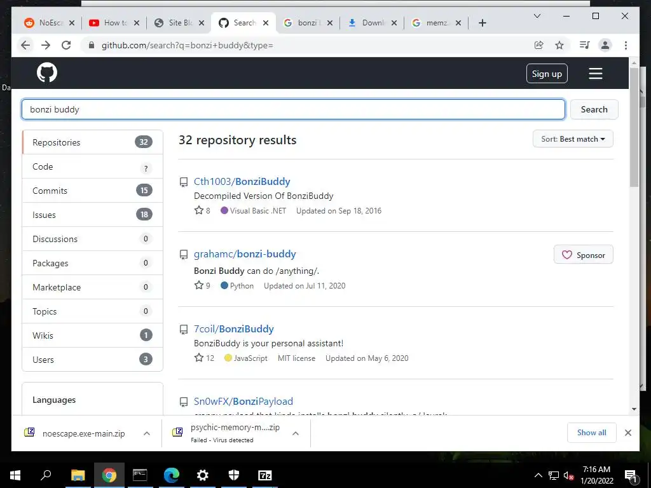Open the media controls icon in the toolbar
The height and width of the screenshot is (488, 651).
[x=585, y=45]
